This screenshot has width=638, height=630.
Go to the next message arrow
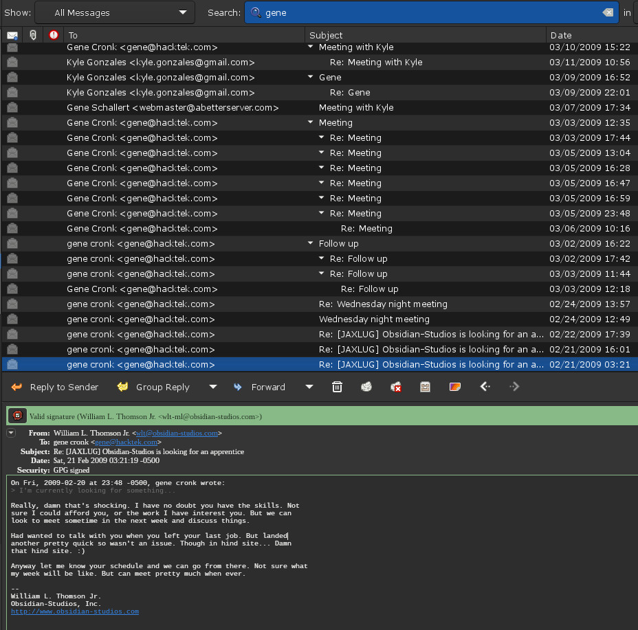[x=514, y=387]
